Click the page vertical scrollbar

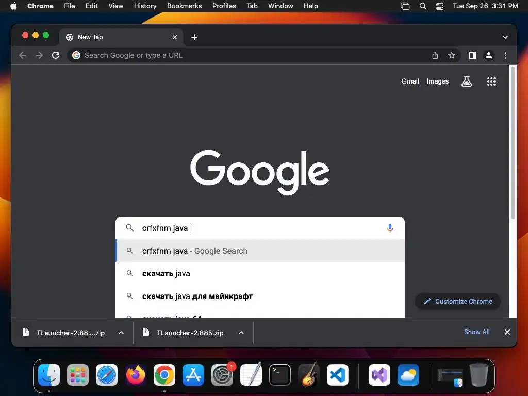pyautogui.click(x=513, y=143)
